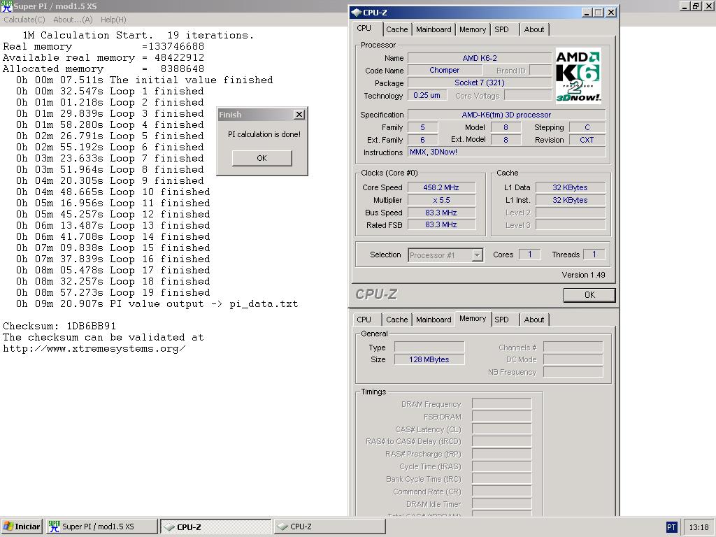The width and height of the screenshot is (716, 537).
Task: Click L1 Inst. value 32 KBytes
Action: click(571, 200)
